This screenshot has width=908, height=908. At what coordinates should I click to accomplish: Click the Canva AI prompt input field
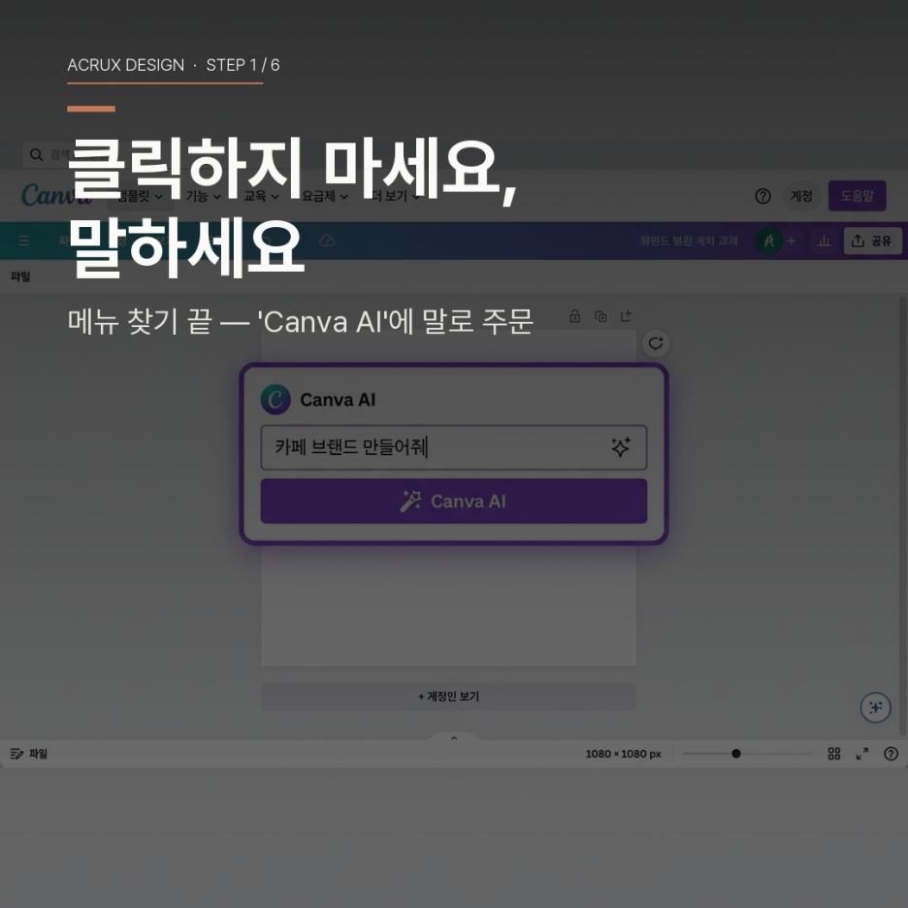pos(453,447)
